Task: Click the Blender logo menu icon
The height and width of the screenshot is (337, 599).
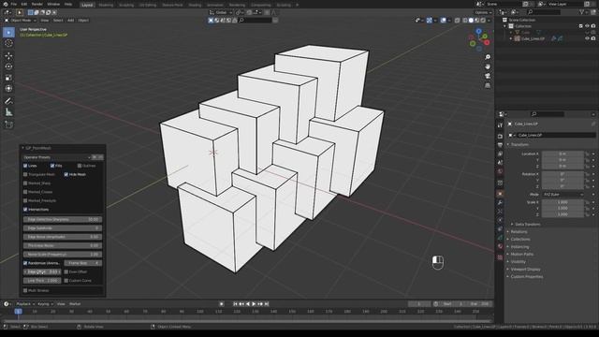Action: click(x=6, y=4)
